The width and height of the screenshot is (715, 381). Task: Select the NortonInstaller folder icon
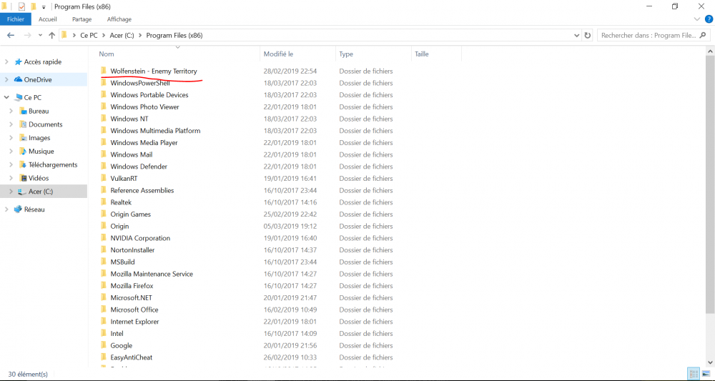pos(104,249)
